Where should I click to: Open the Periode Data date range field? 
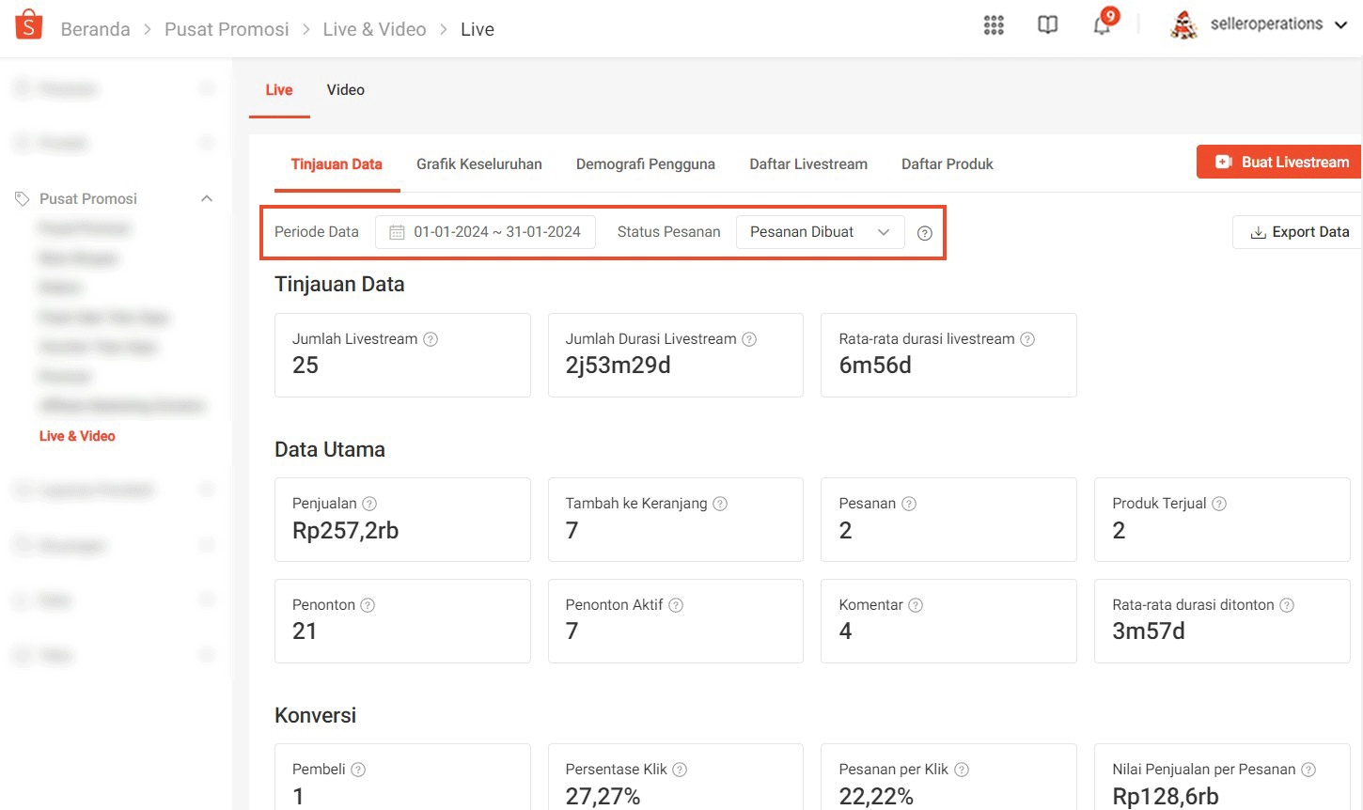pyautogui.click(x=485, y=232)
